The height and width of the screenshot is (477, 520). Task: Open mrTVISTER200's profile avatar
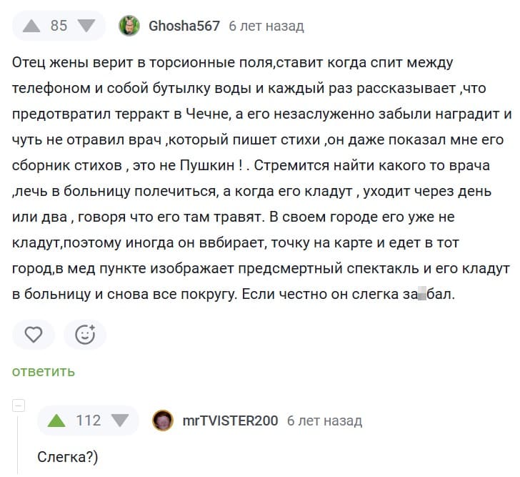[164, 421]
